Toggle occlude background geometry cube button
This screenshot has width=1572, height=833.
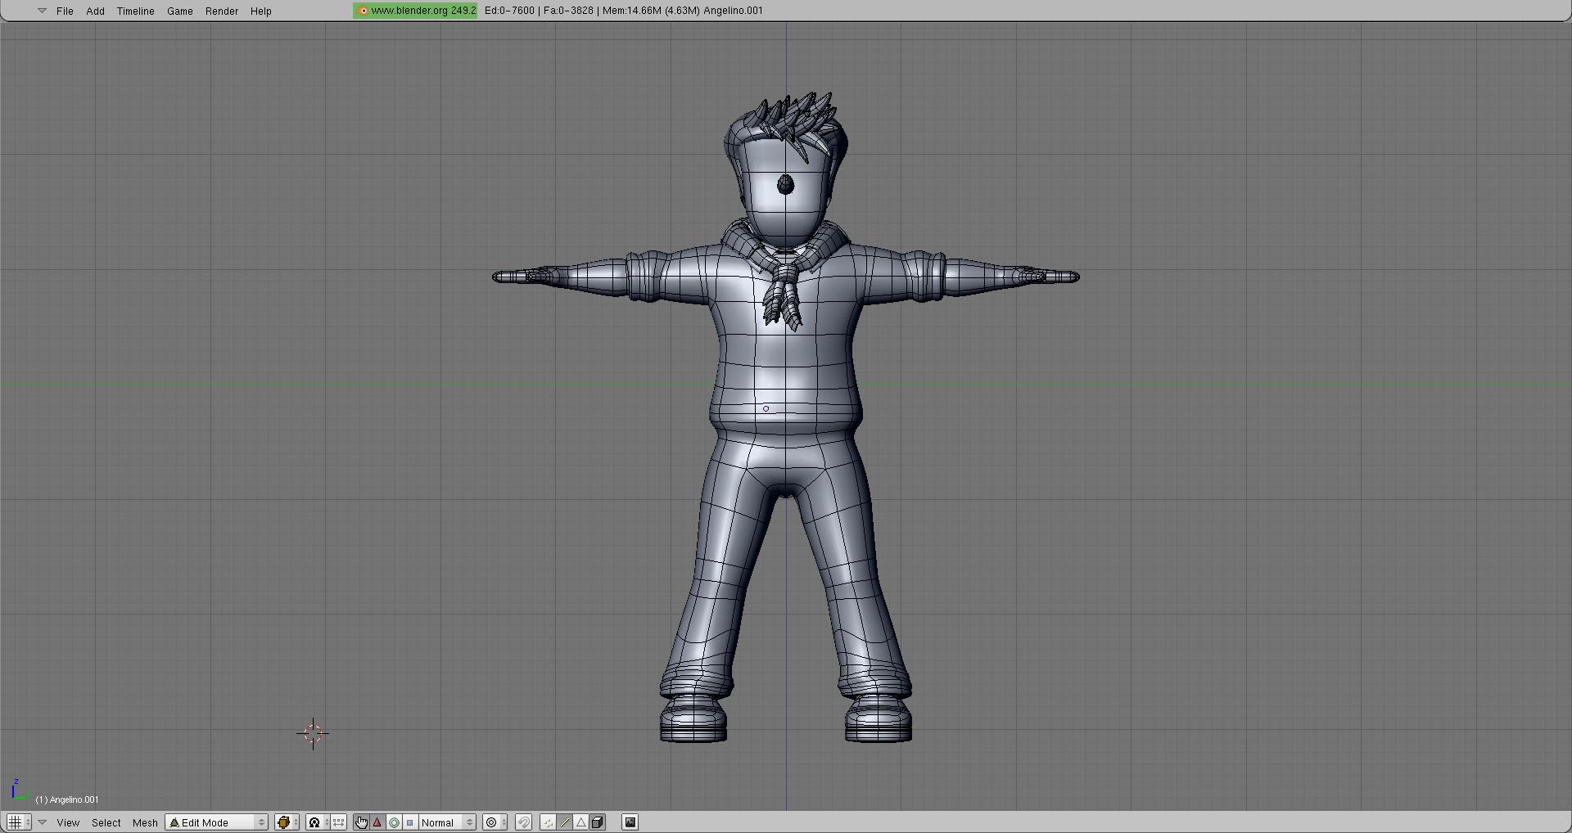click(598, 822)
